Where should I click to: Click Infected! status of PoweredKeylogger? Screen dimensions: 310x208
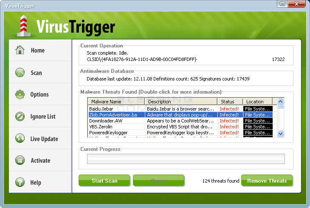[x=229, y=133]
